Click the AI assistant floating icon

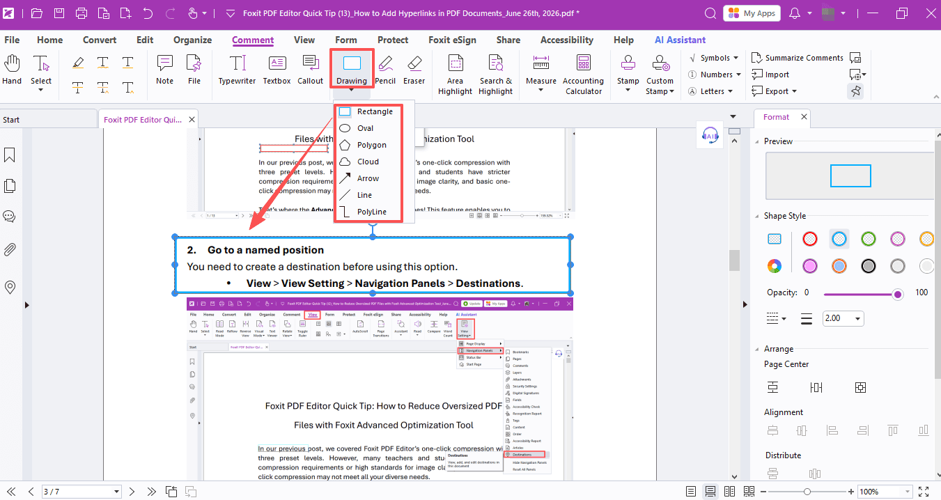[710, 135]
